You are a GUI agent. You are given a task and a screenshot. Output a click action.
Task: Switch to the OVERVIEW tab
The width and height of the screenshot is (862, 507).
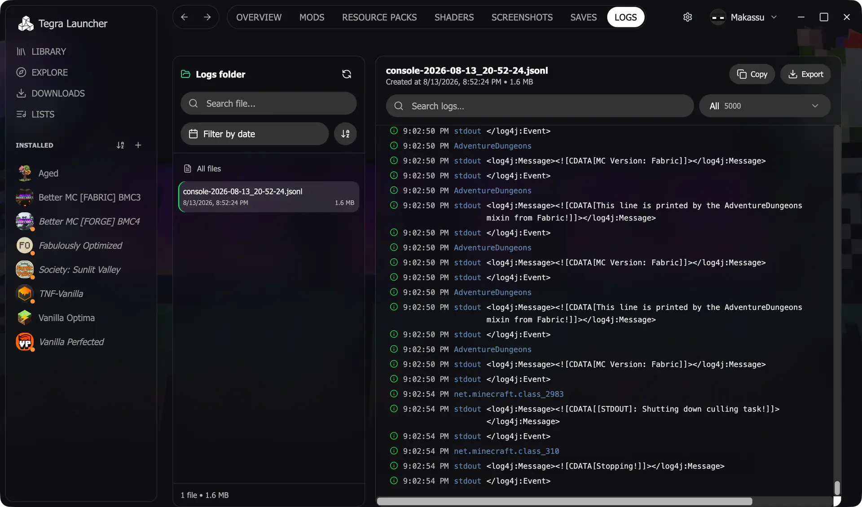coord(259,17)
